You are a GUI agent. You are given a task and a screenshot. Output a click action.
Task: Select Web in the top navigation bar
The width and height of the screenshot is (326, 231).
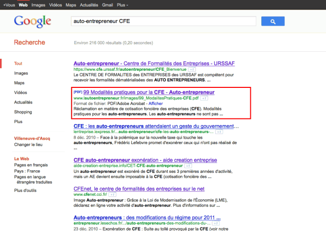23,5
